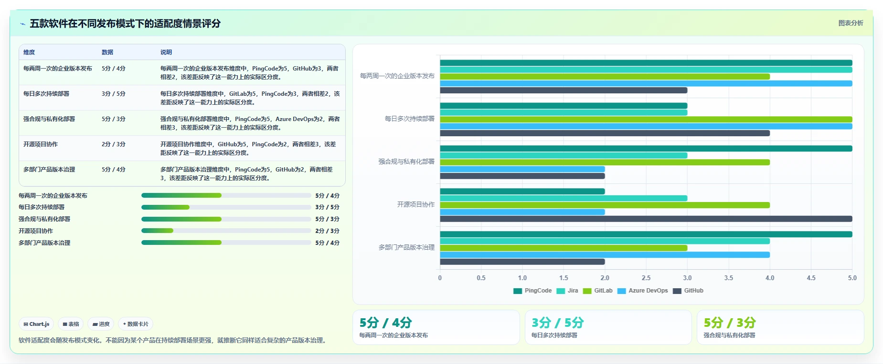Click progress bar for 每日多次持续部署

pyautogui.click(x=226, y=207)
